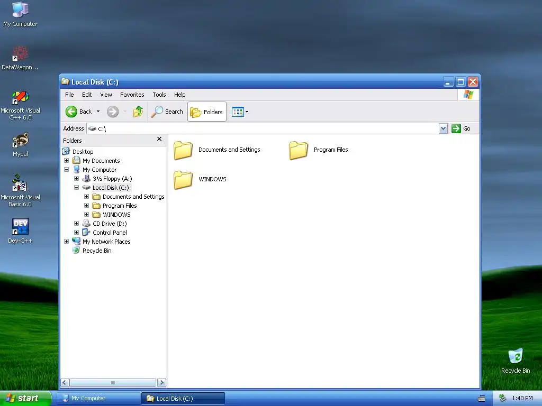The width and height of the screenshot is (542, 406).
Task: Switch to My Computer taskbar button
Action: pyautogui.click(x=98, y=399)
